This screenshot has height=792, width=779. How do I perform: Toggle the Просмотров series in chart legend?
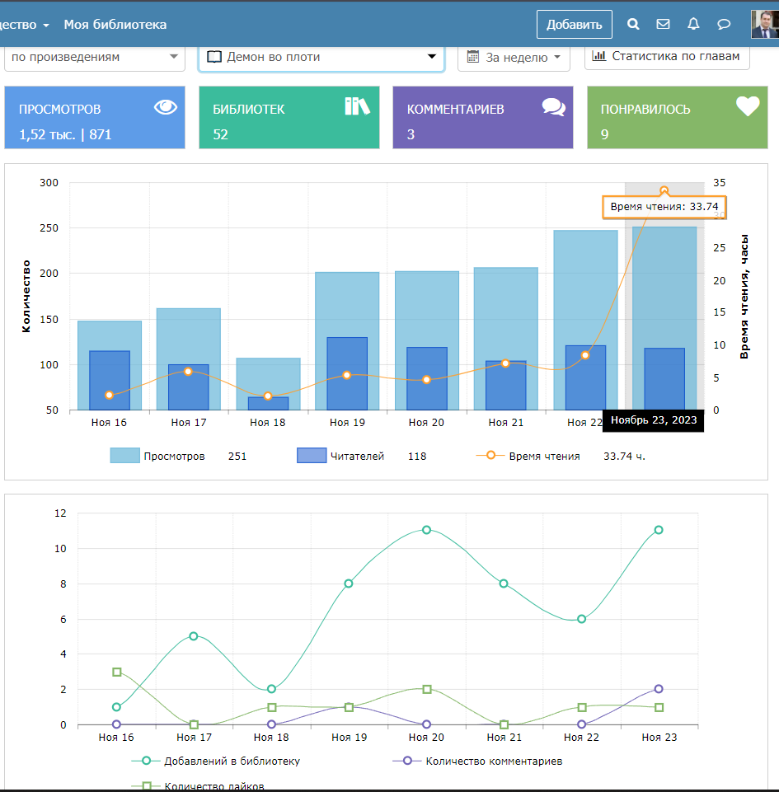click(x=173, y=456)
